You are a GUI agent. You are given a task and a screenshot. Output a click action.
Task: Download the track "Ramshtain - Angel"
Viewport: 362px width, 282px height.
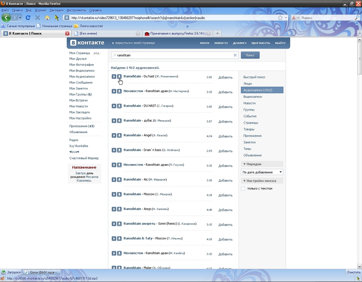click(119, 135)
